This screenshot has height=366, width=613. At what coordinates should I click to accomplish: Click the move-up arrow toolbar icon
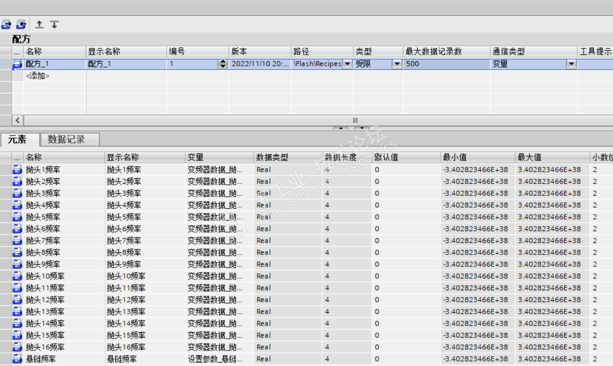(39, 24)
